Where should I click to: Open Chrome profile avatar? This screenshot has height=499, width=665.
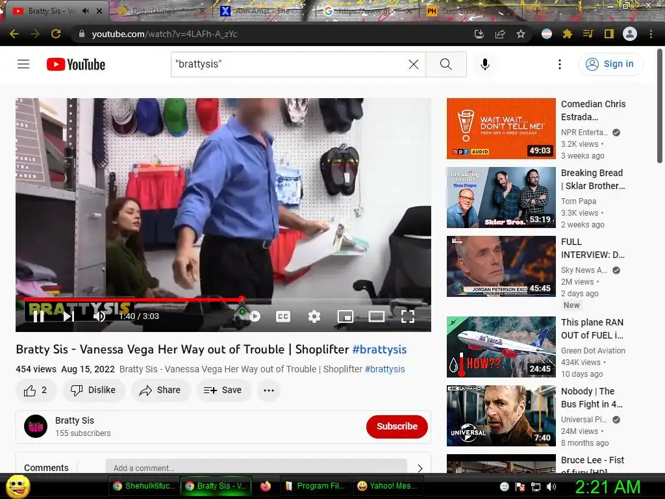[x=630, y=34]
